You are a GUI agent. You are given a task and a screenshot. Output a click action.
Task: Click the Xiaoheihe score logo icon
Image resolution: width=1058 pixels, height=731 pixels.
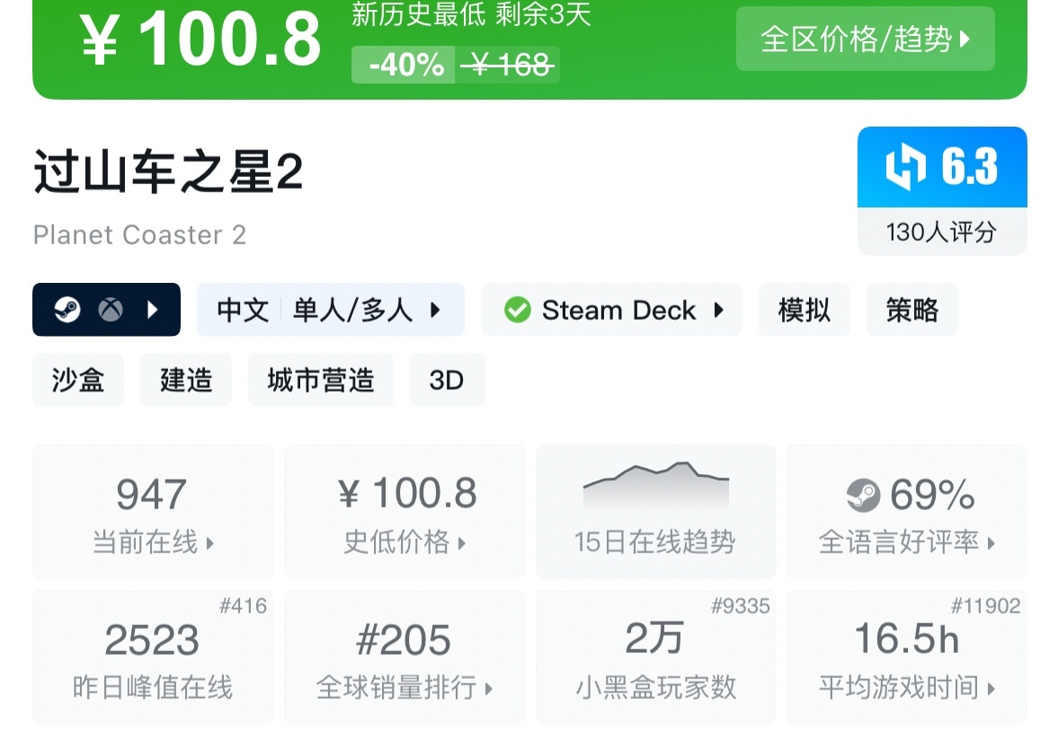tap(905, 167)
